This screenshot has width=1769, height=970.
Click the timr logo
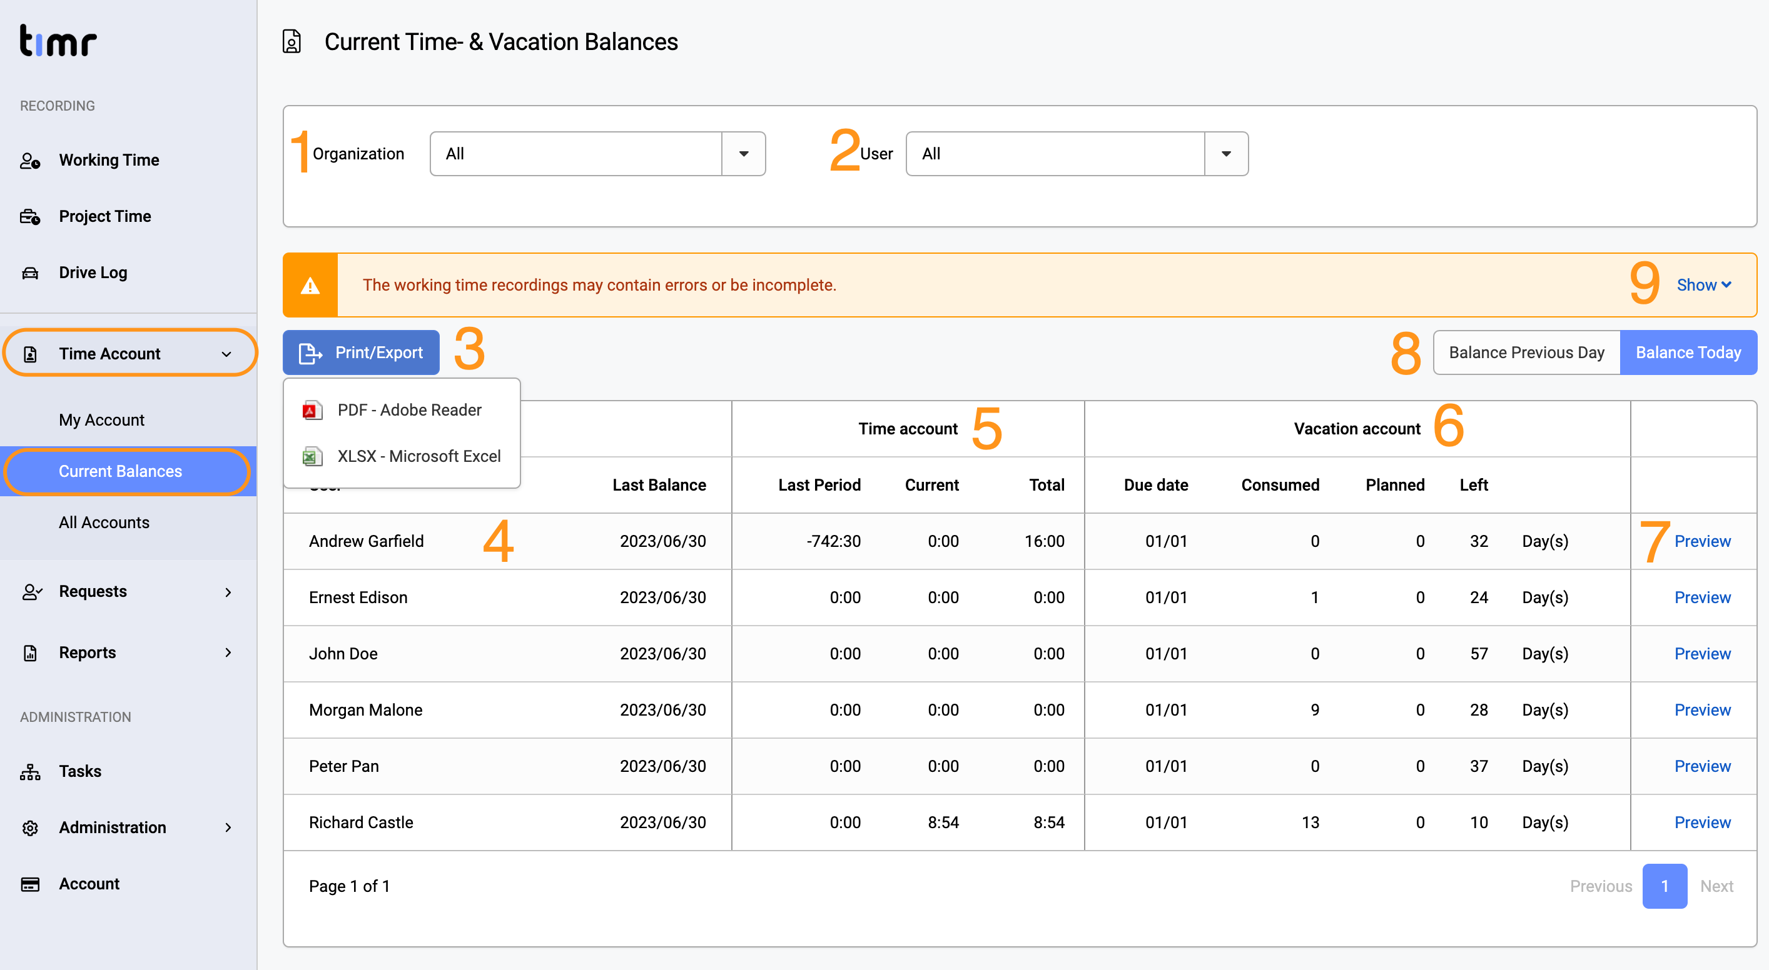pyautogui.click(x=58, y=41)
